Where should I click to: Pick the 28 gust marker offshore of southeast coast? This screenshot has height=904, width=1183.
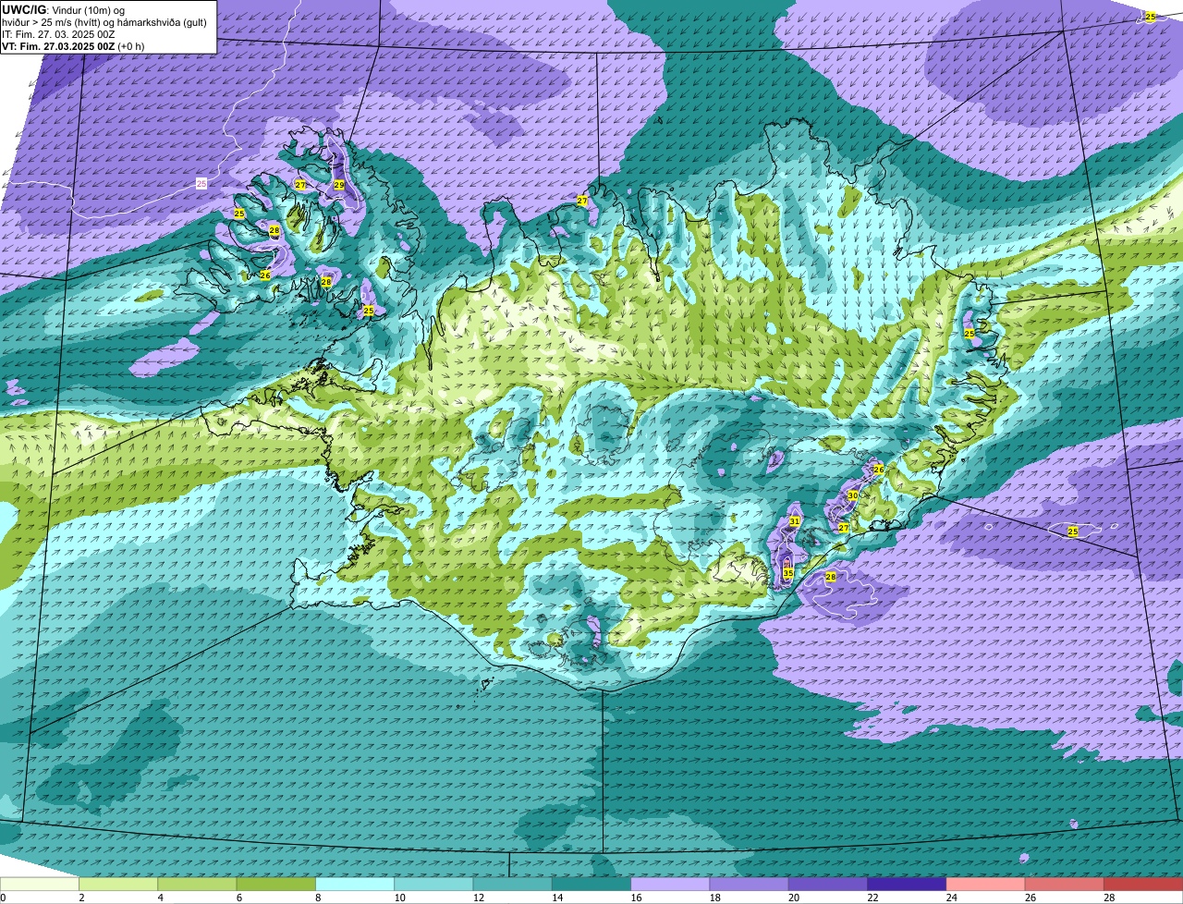coord(831,577)
